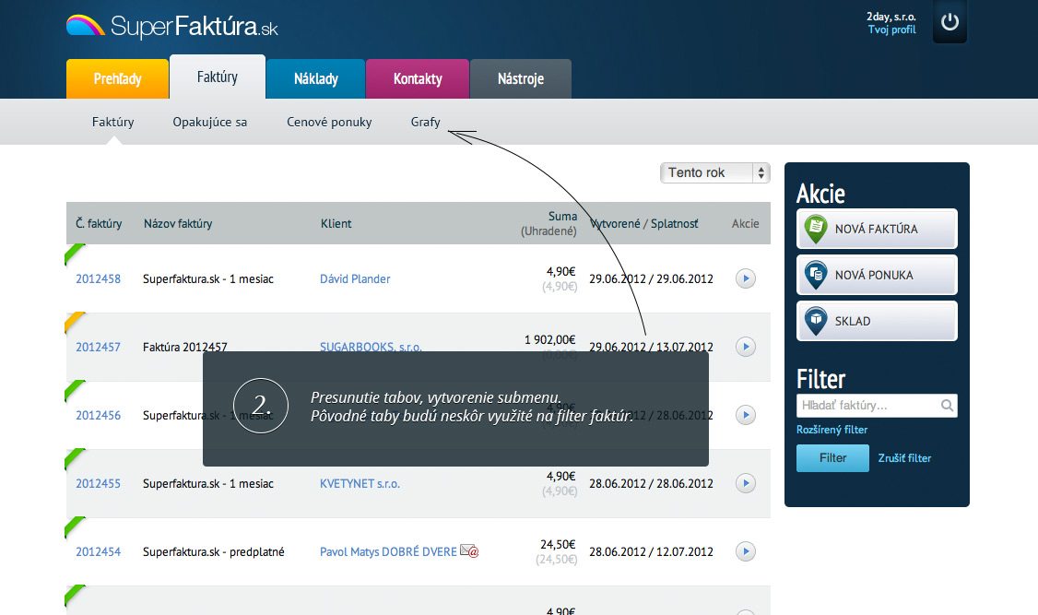Click the Akcie column header in table
This screenshot has width=1038, height=615.
(x=746, y=223)
